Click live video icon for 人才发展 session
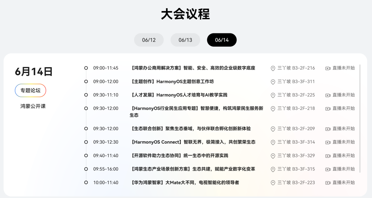This screenshot has height=198, width=372. 328,95
